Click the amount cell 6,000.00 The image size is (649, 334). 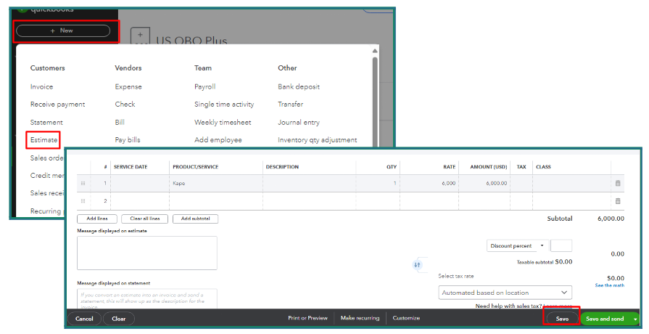coord(484,183)
